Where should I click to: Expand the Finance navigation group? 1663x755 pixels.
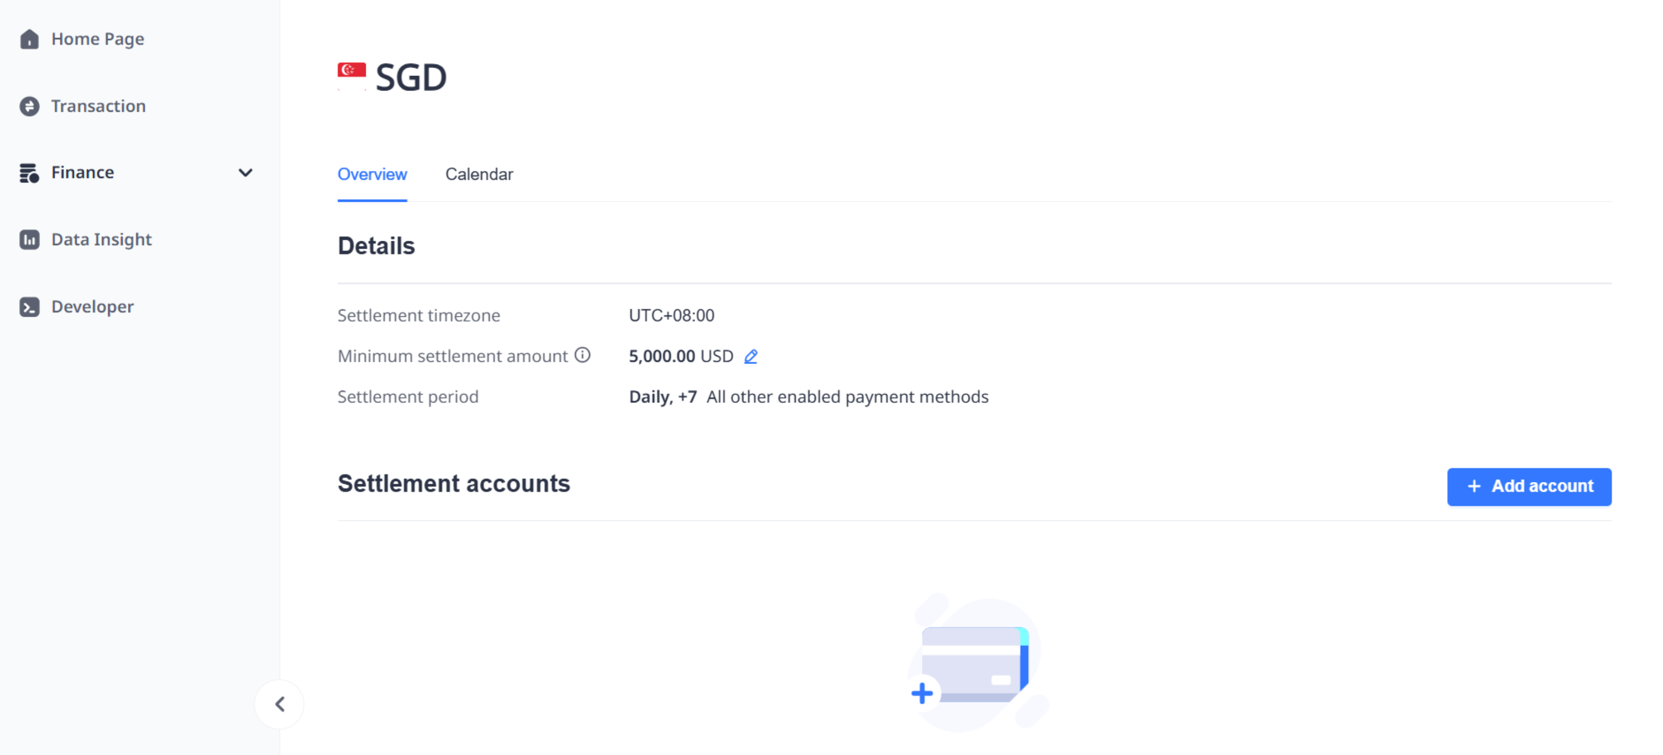pos(82,172)
